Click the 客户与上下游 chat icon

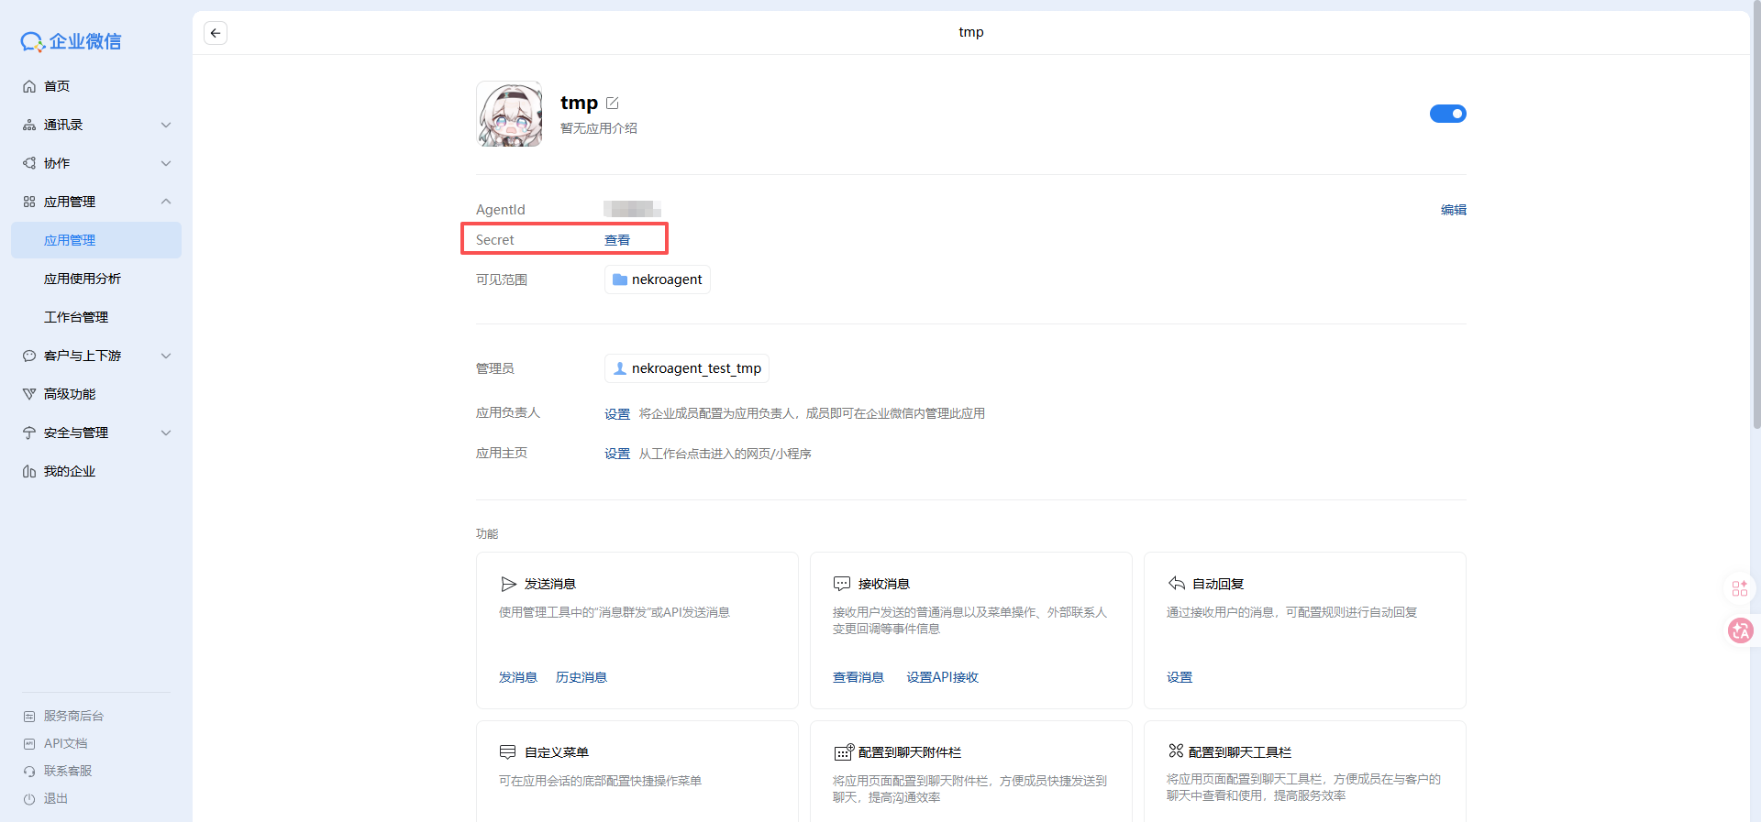tap(29, 356)
